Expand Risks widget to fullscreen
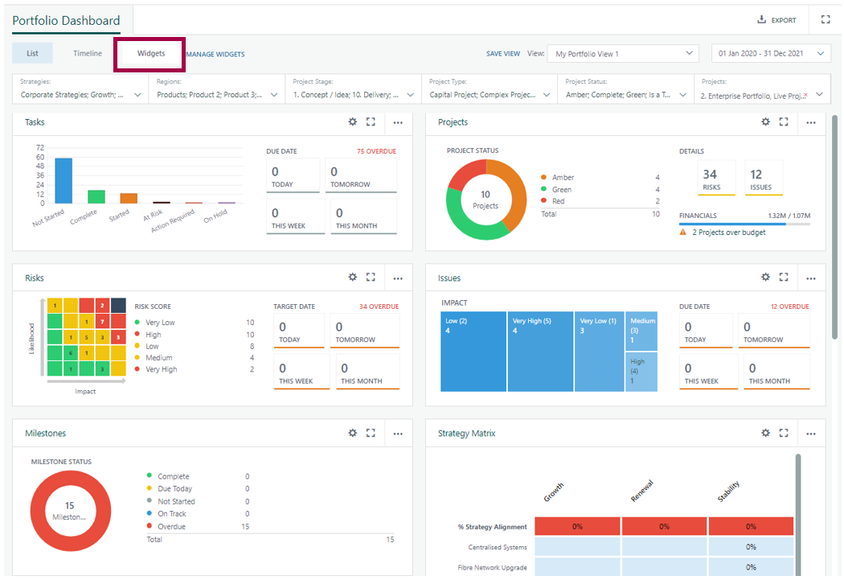The image size is (844, 580). click(x=371, y=277)
